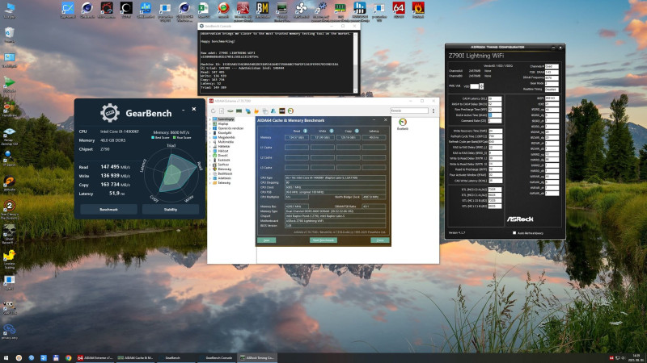
Task: Expand the Szoftver tree node
Action: tap(210, 165)
